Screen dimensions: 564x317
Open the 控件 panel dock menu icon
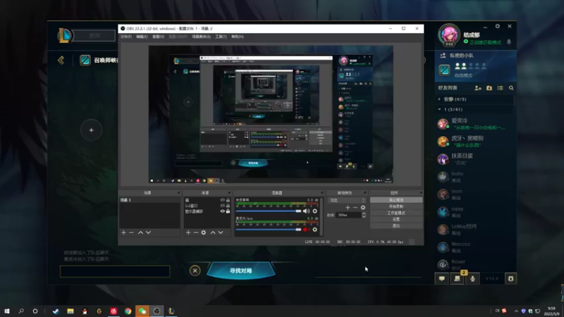(421, 193)
